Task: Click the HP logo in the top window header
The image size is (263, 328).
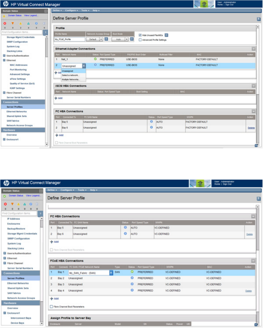Action: pos(6,4)
